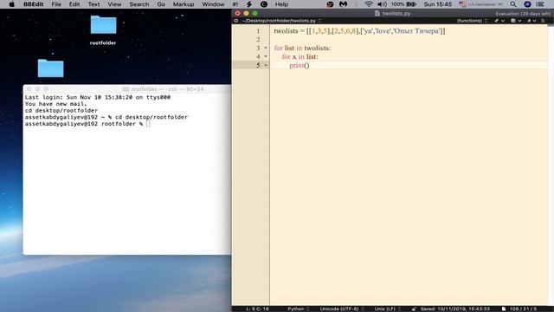
Task: Toggle the lock icon in the status bar
Action: (414, 309)
